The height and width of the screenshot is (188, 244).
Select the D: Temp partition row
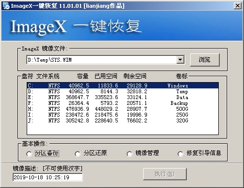[123, 91]
